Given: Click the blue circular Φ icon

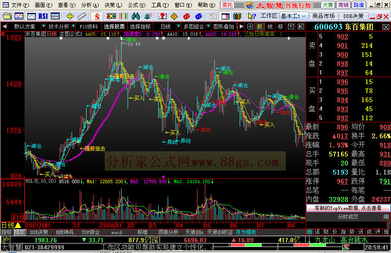Looking at the screenshot, I should [x=198, y=16].
